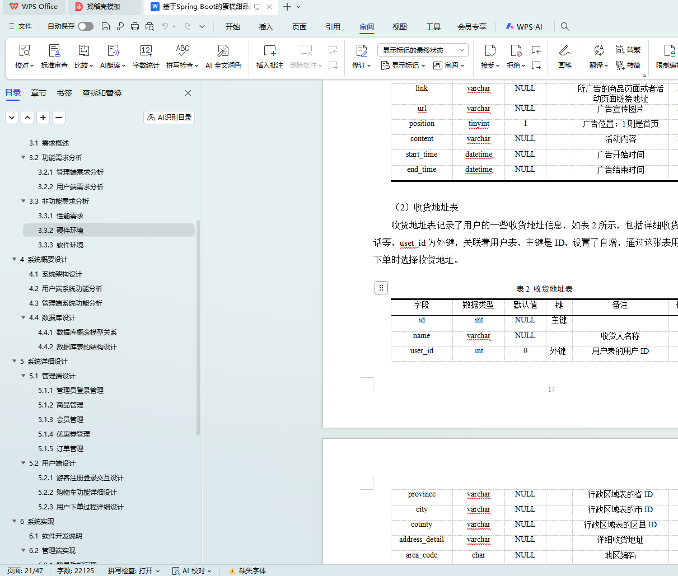Screen dimensions: 678x576
Task: Toggle 拼写检查 status in status bar
Action: click(x=133, y=570)
